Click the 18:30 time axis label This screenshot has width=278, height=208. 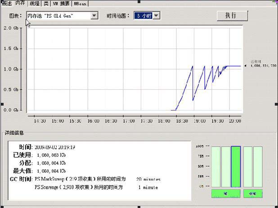[182, 121]
